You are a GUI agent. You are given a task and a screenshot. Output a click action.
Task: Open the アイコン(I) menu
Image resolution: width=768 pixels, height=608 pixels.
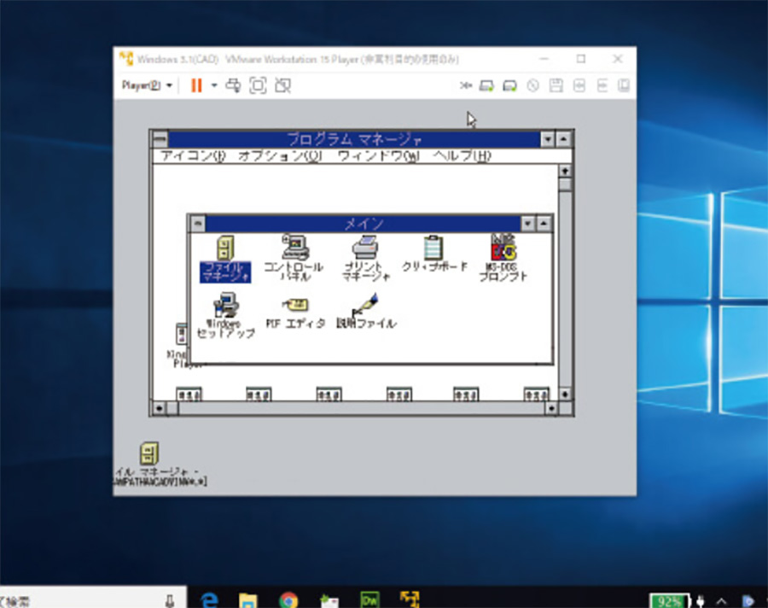click(193, 156)
